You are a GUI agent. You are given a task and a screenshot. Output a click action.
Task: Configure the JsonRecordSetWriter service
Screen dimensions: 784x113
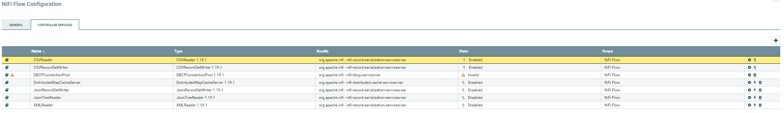tap(749, 90)
